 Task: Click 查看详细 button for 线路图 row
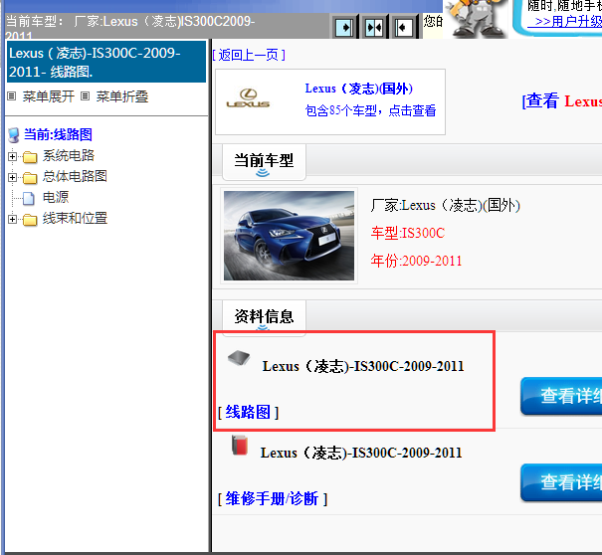(x=561, y=396)
